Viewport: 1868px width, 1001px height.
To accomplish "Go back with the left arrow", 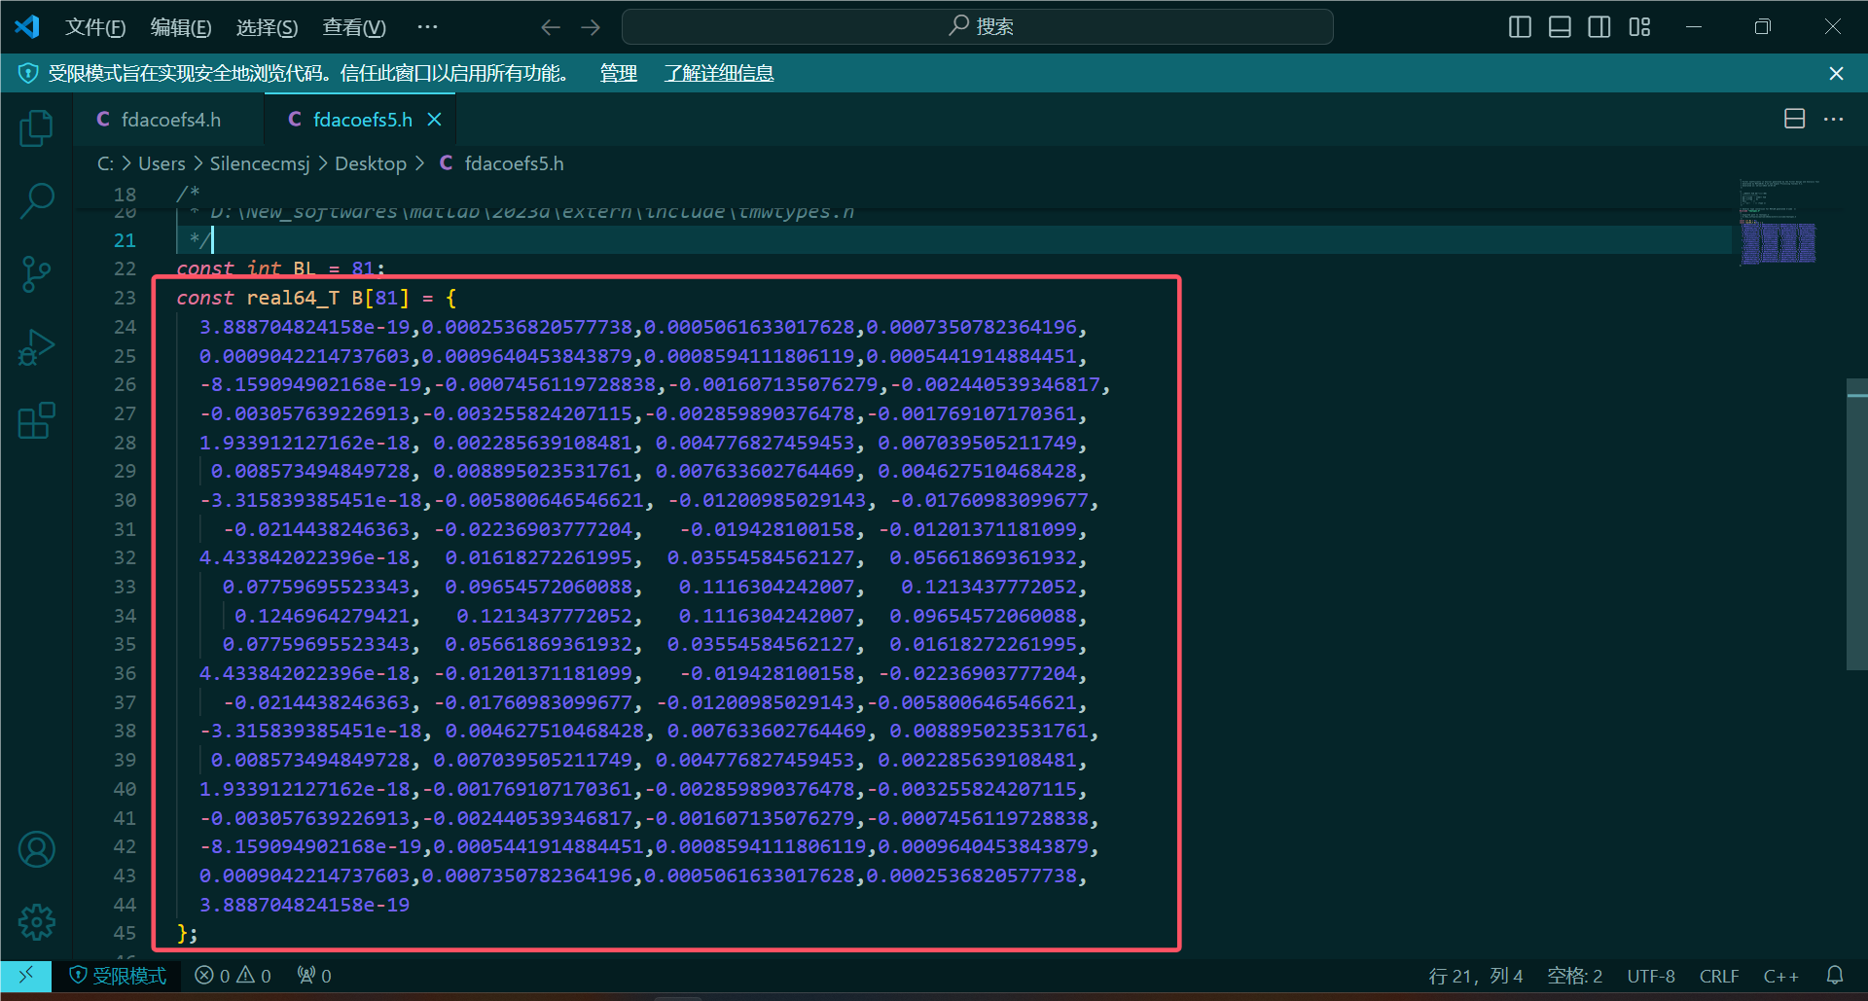I will 551,27.
